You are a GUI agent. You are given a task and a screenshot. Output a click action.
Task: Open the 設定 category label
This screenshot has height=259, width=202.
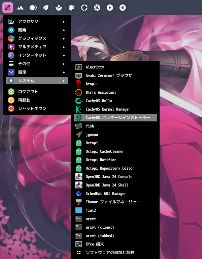click(22, 72)
